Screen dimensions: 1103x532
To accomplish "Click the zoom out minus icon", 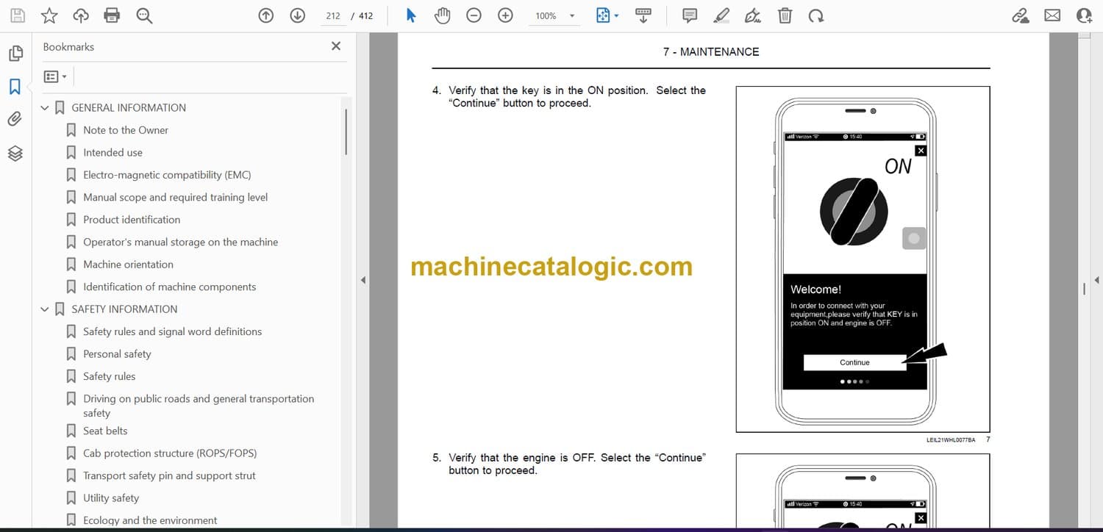I will [474, 15].
